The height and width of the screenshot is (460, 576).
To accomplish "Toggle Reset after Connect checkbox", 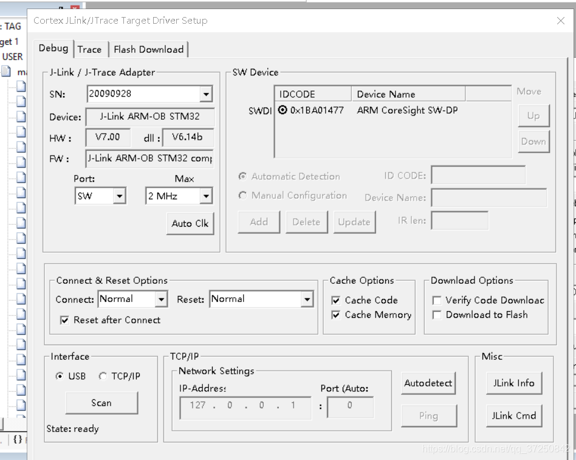I will (x=65, y=320).
